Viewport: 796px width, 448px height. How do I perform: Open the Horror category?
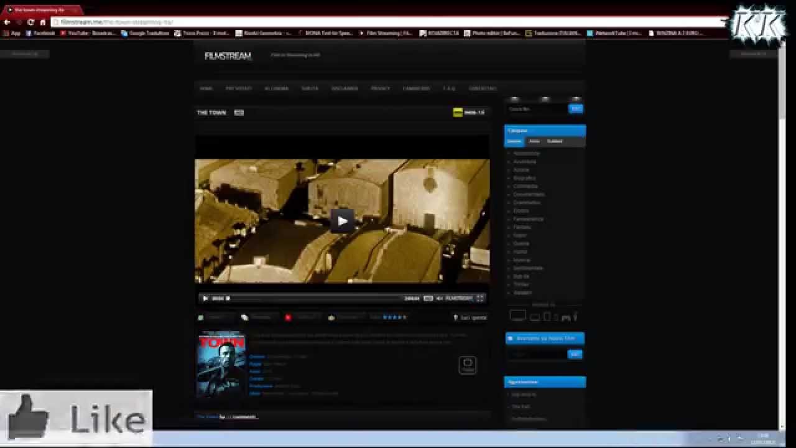click(x=521, y=251)
